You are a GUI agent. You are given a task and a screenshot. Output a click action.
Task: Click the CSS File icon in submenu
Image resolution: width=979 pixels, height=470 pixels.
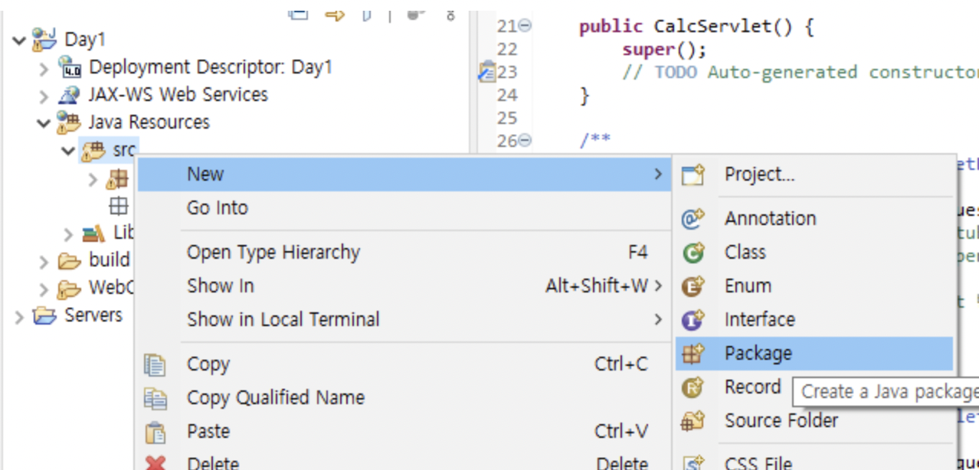point(693,462)
